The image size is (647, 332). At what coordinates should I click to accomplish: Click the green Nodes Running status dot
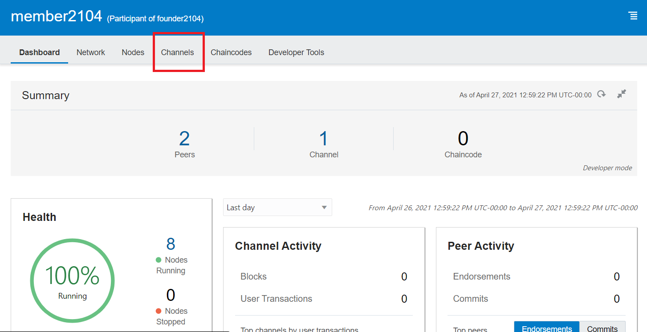(x=159, y=260)
